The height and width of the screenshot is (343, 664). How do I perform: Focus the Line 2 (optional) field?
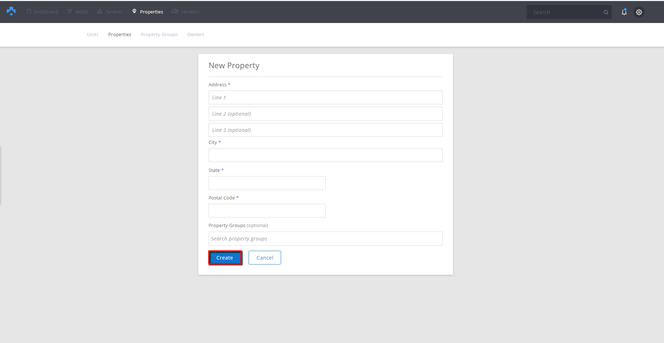click(325, 114)
